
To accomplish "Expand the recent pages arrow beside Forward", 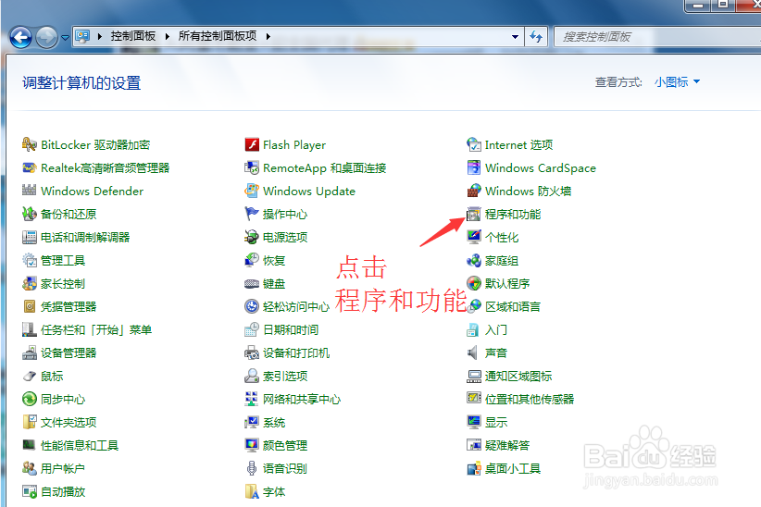I will click(65, 37).
